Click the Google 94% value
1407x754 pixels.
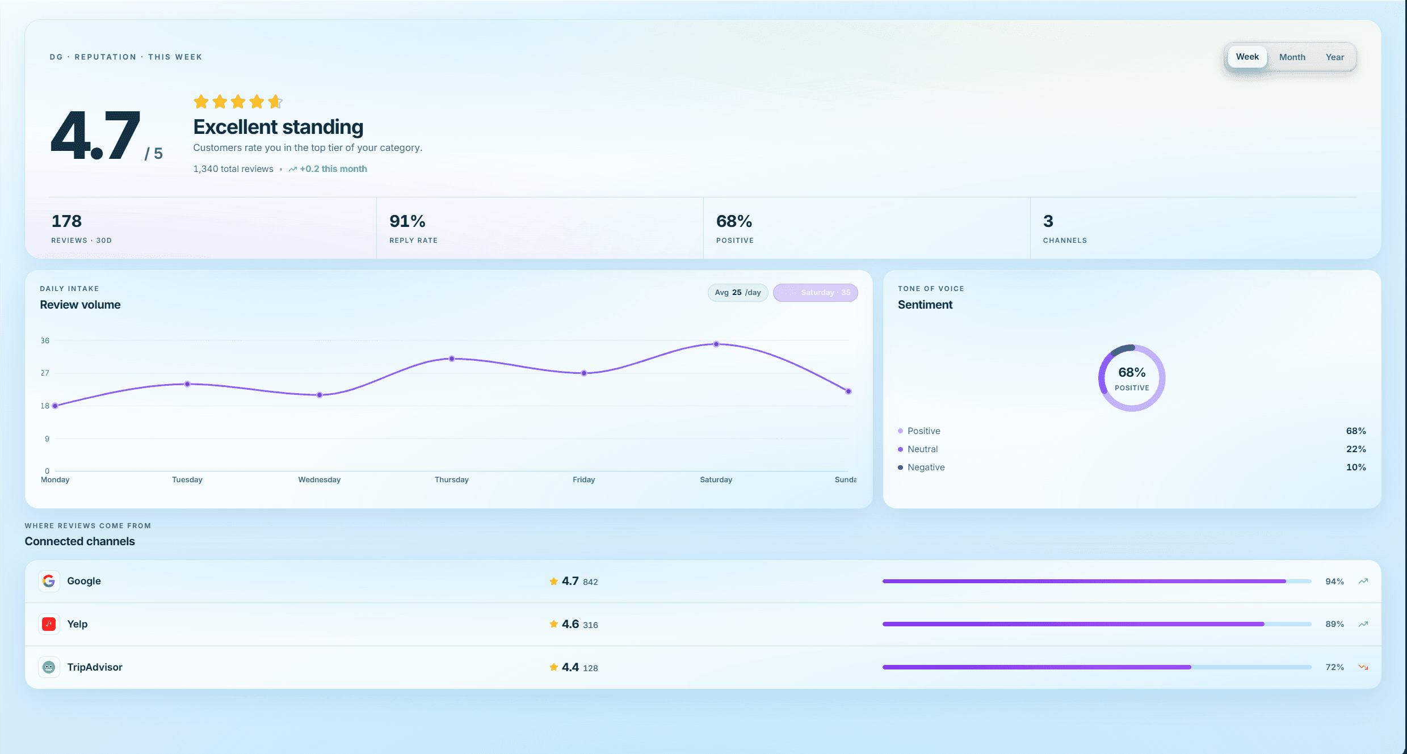point(1334,582)
